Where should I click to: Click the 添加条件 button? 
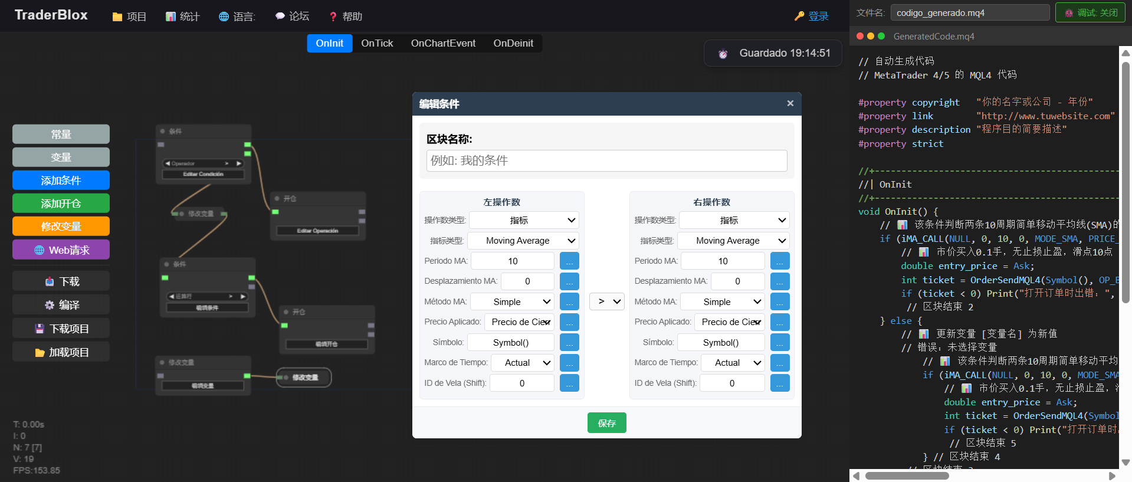click(x=61, y=180)
